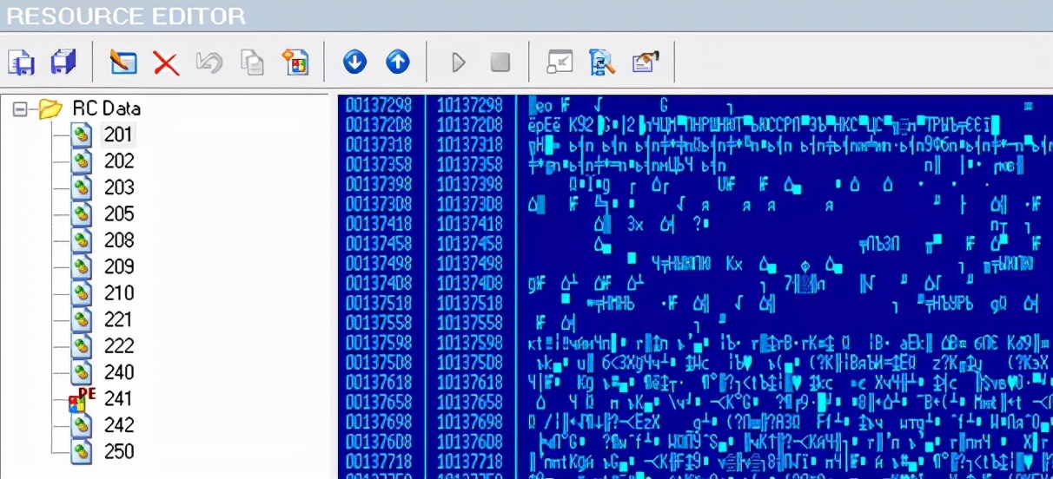Click the edit resource pencil icon
Viewport: 1053px width, 479px height.
point(123,62)
